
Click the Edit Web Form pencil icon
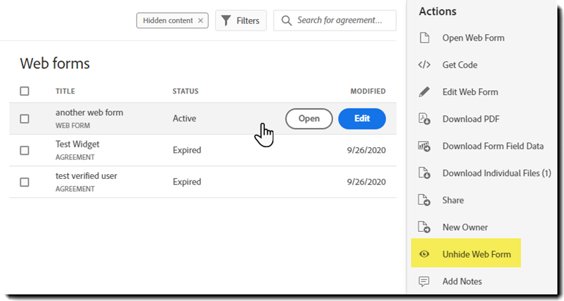[x=425, y=92]
